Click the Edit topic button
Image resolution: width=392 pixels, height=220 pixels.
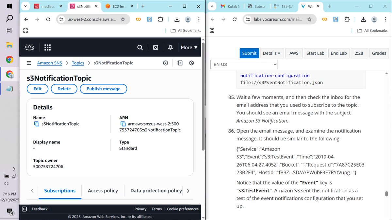click(x=38, y=89)
